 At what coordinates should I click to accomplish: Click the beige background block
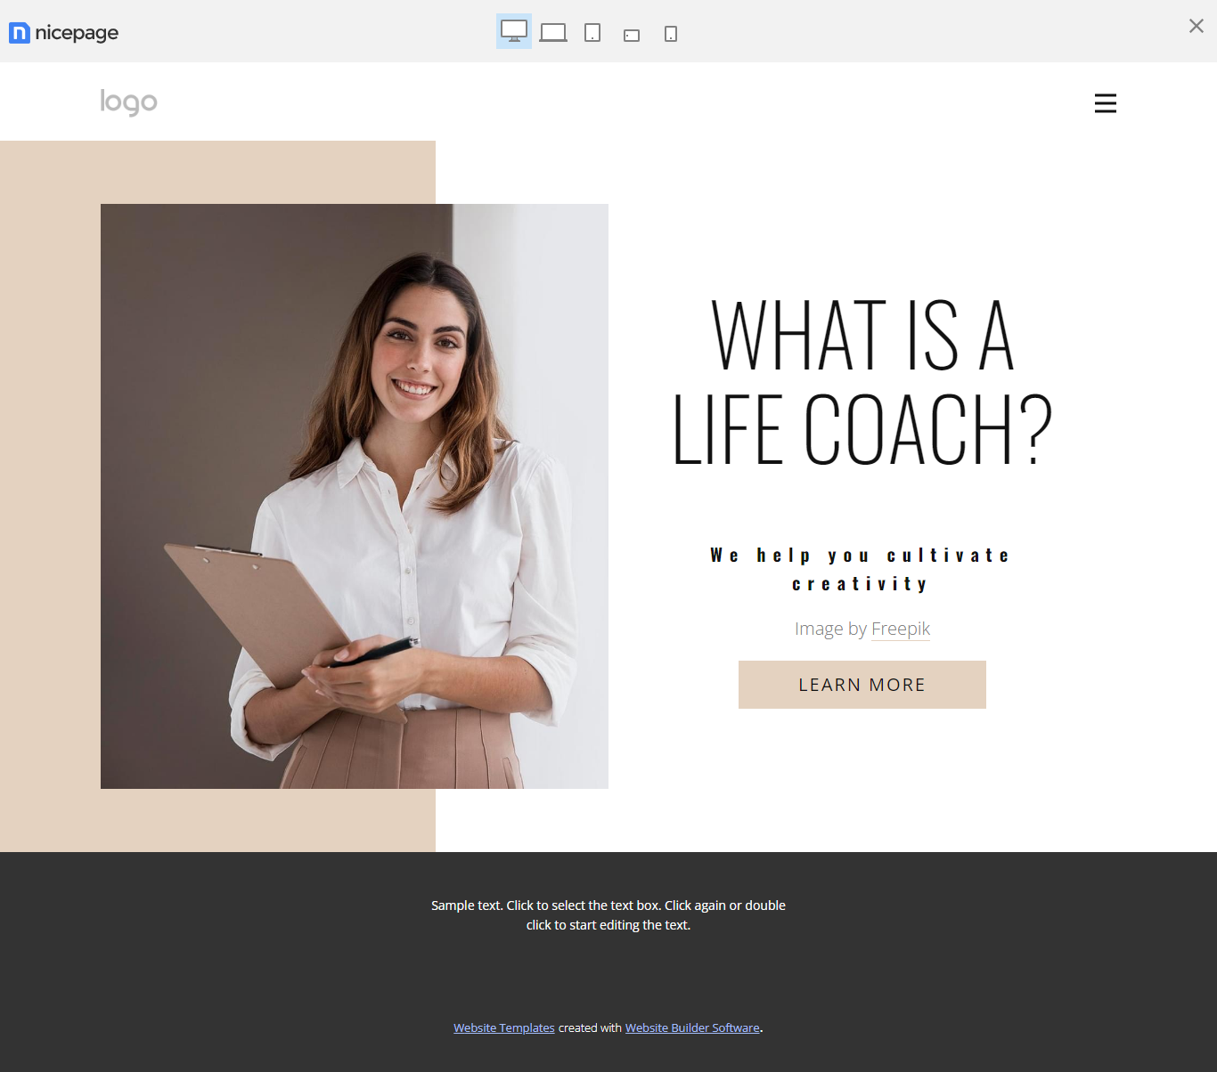[50, 496]
